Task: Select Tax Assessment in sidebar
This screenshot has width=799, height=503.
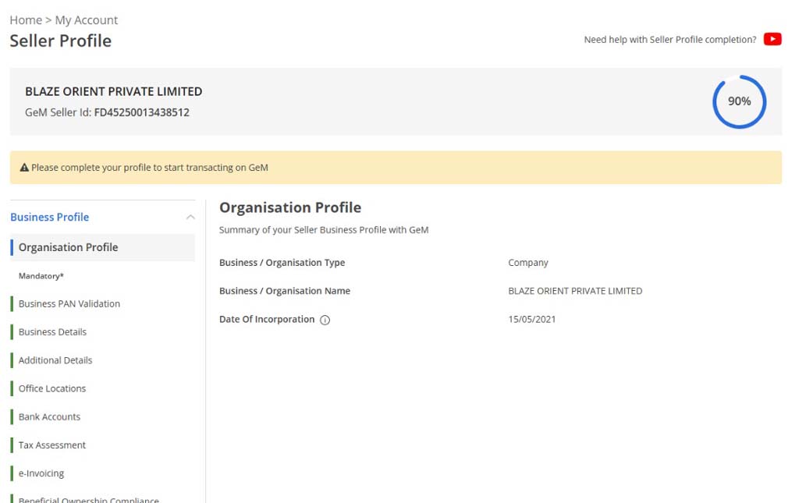Action: [x=52, y=445]
